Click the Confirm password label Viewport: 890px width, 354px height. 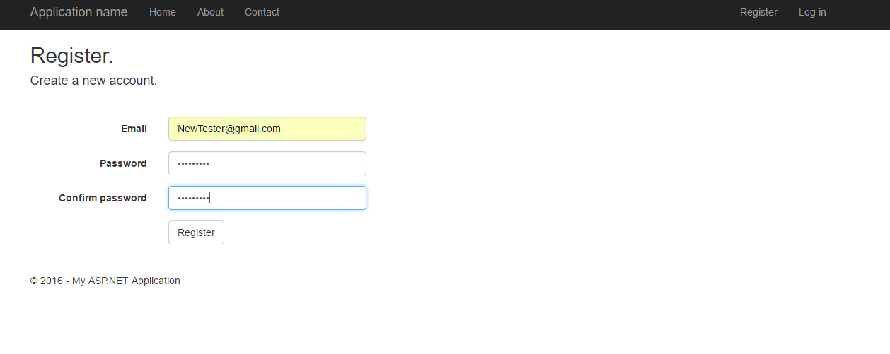pos(103,198)
